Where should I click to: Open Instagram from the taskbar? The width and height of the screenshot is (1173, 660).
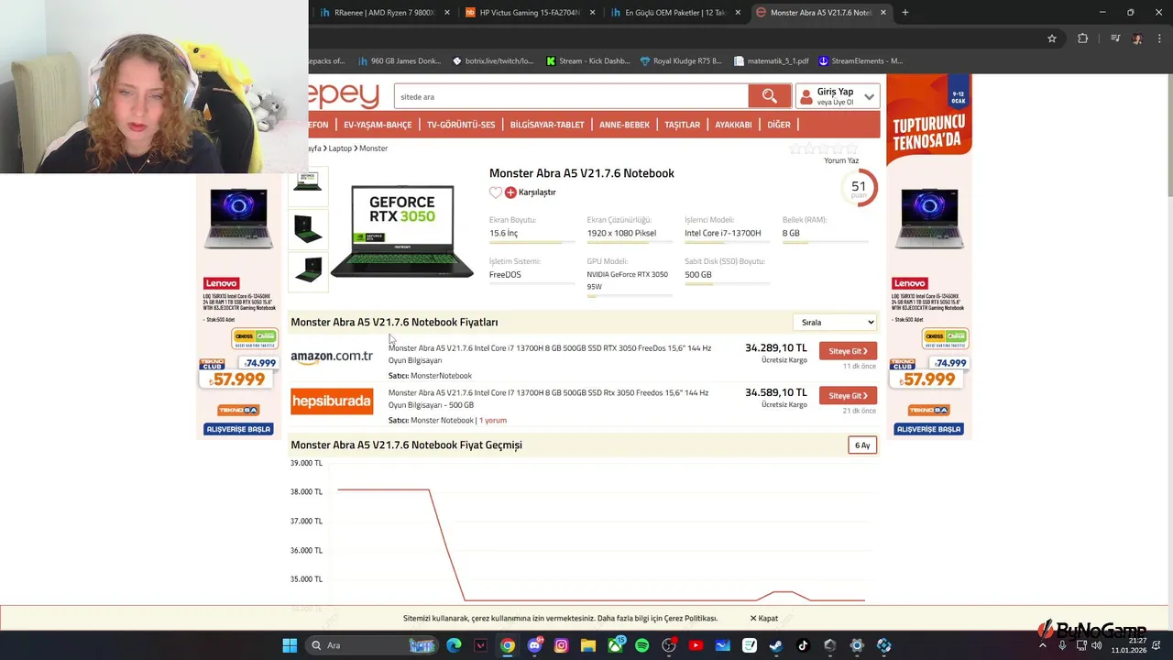tap(561, 645)
